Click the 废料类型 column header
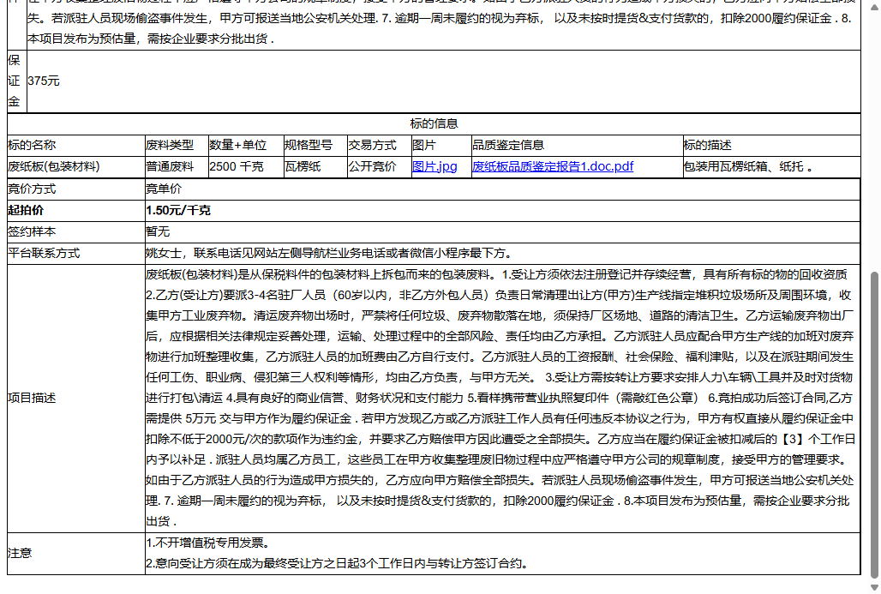The height and width of the screenshot is (594, 881). click(x=170, y=146)
